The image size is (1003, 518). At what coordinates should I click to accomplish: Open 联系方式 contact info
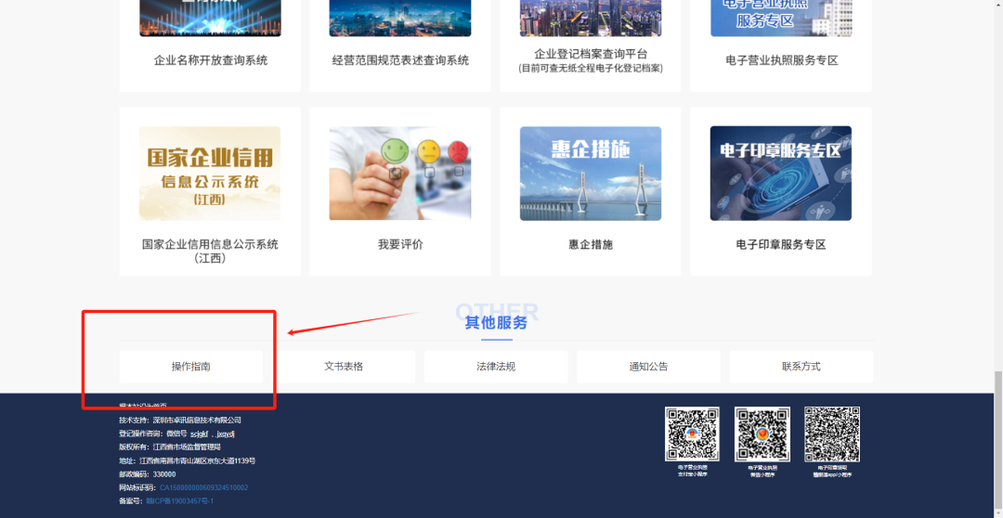[801, 367]
